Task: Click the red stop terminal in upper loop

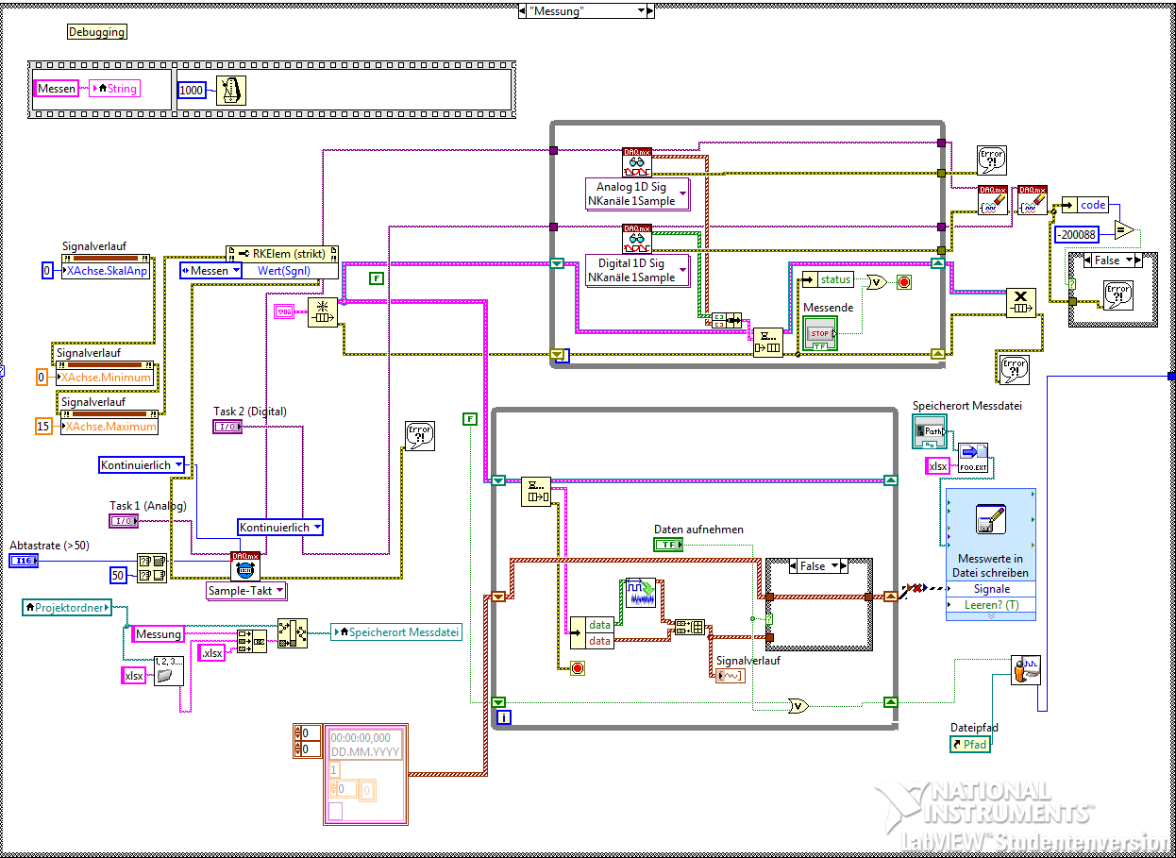Action: point(903,281)
